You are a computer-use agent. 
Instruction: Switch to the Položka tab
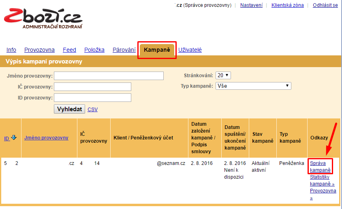click(x=94, y=50)
